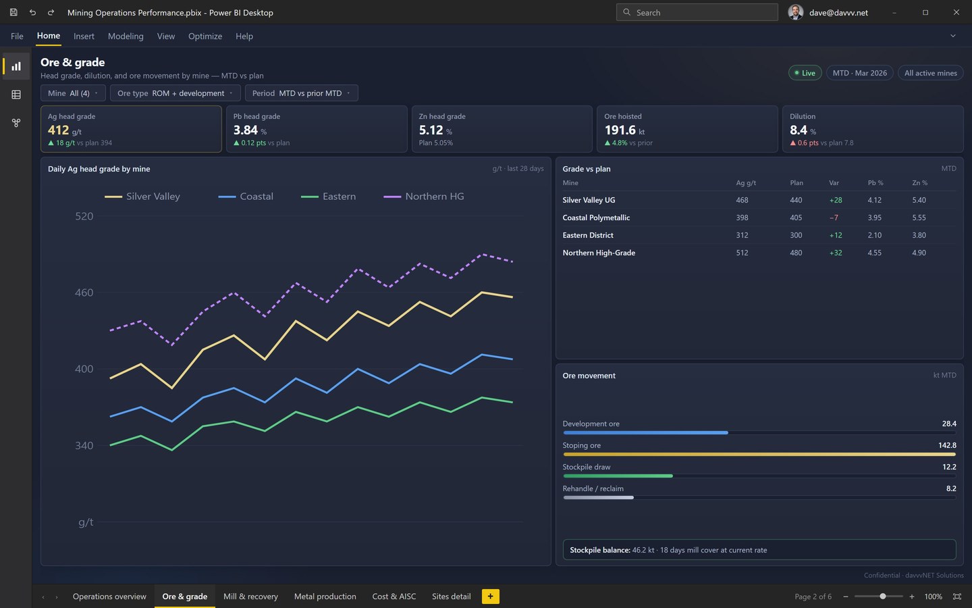972x608 pixels.
Task: Select the Dilution KPI card
Action: (x=873, y=128)
